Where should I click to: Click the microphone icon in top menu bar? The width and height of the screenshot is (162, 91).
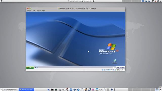pos(153,1)
